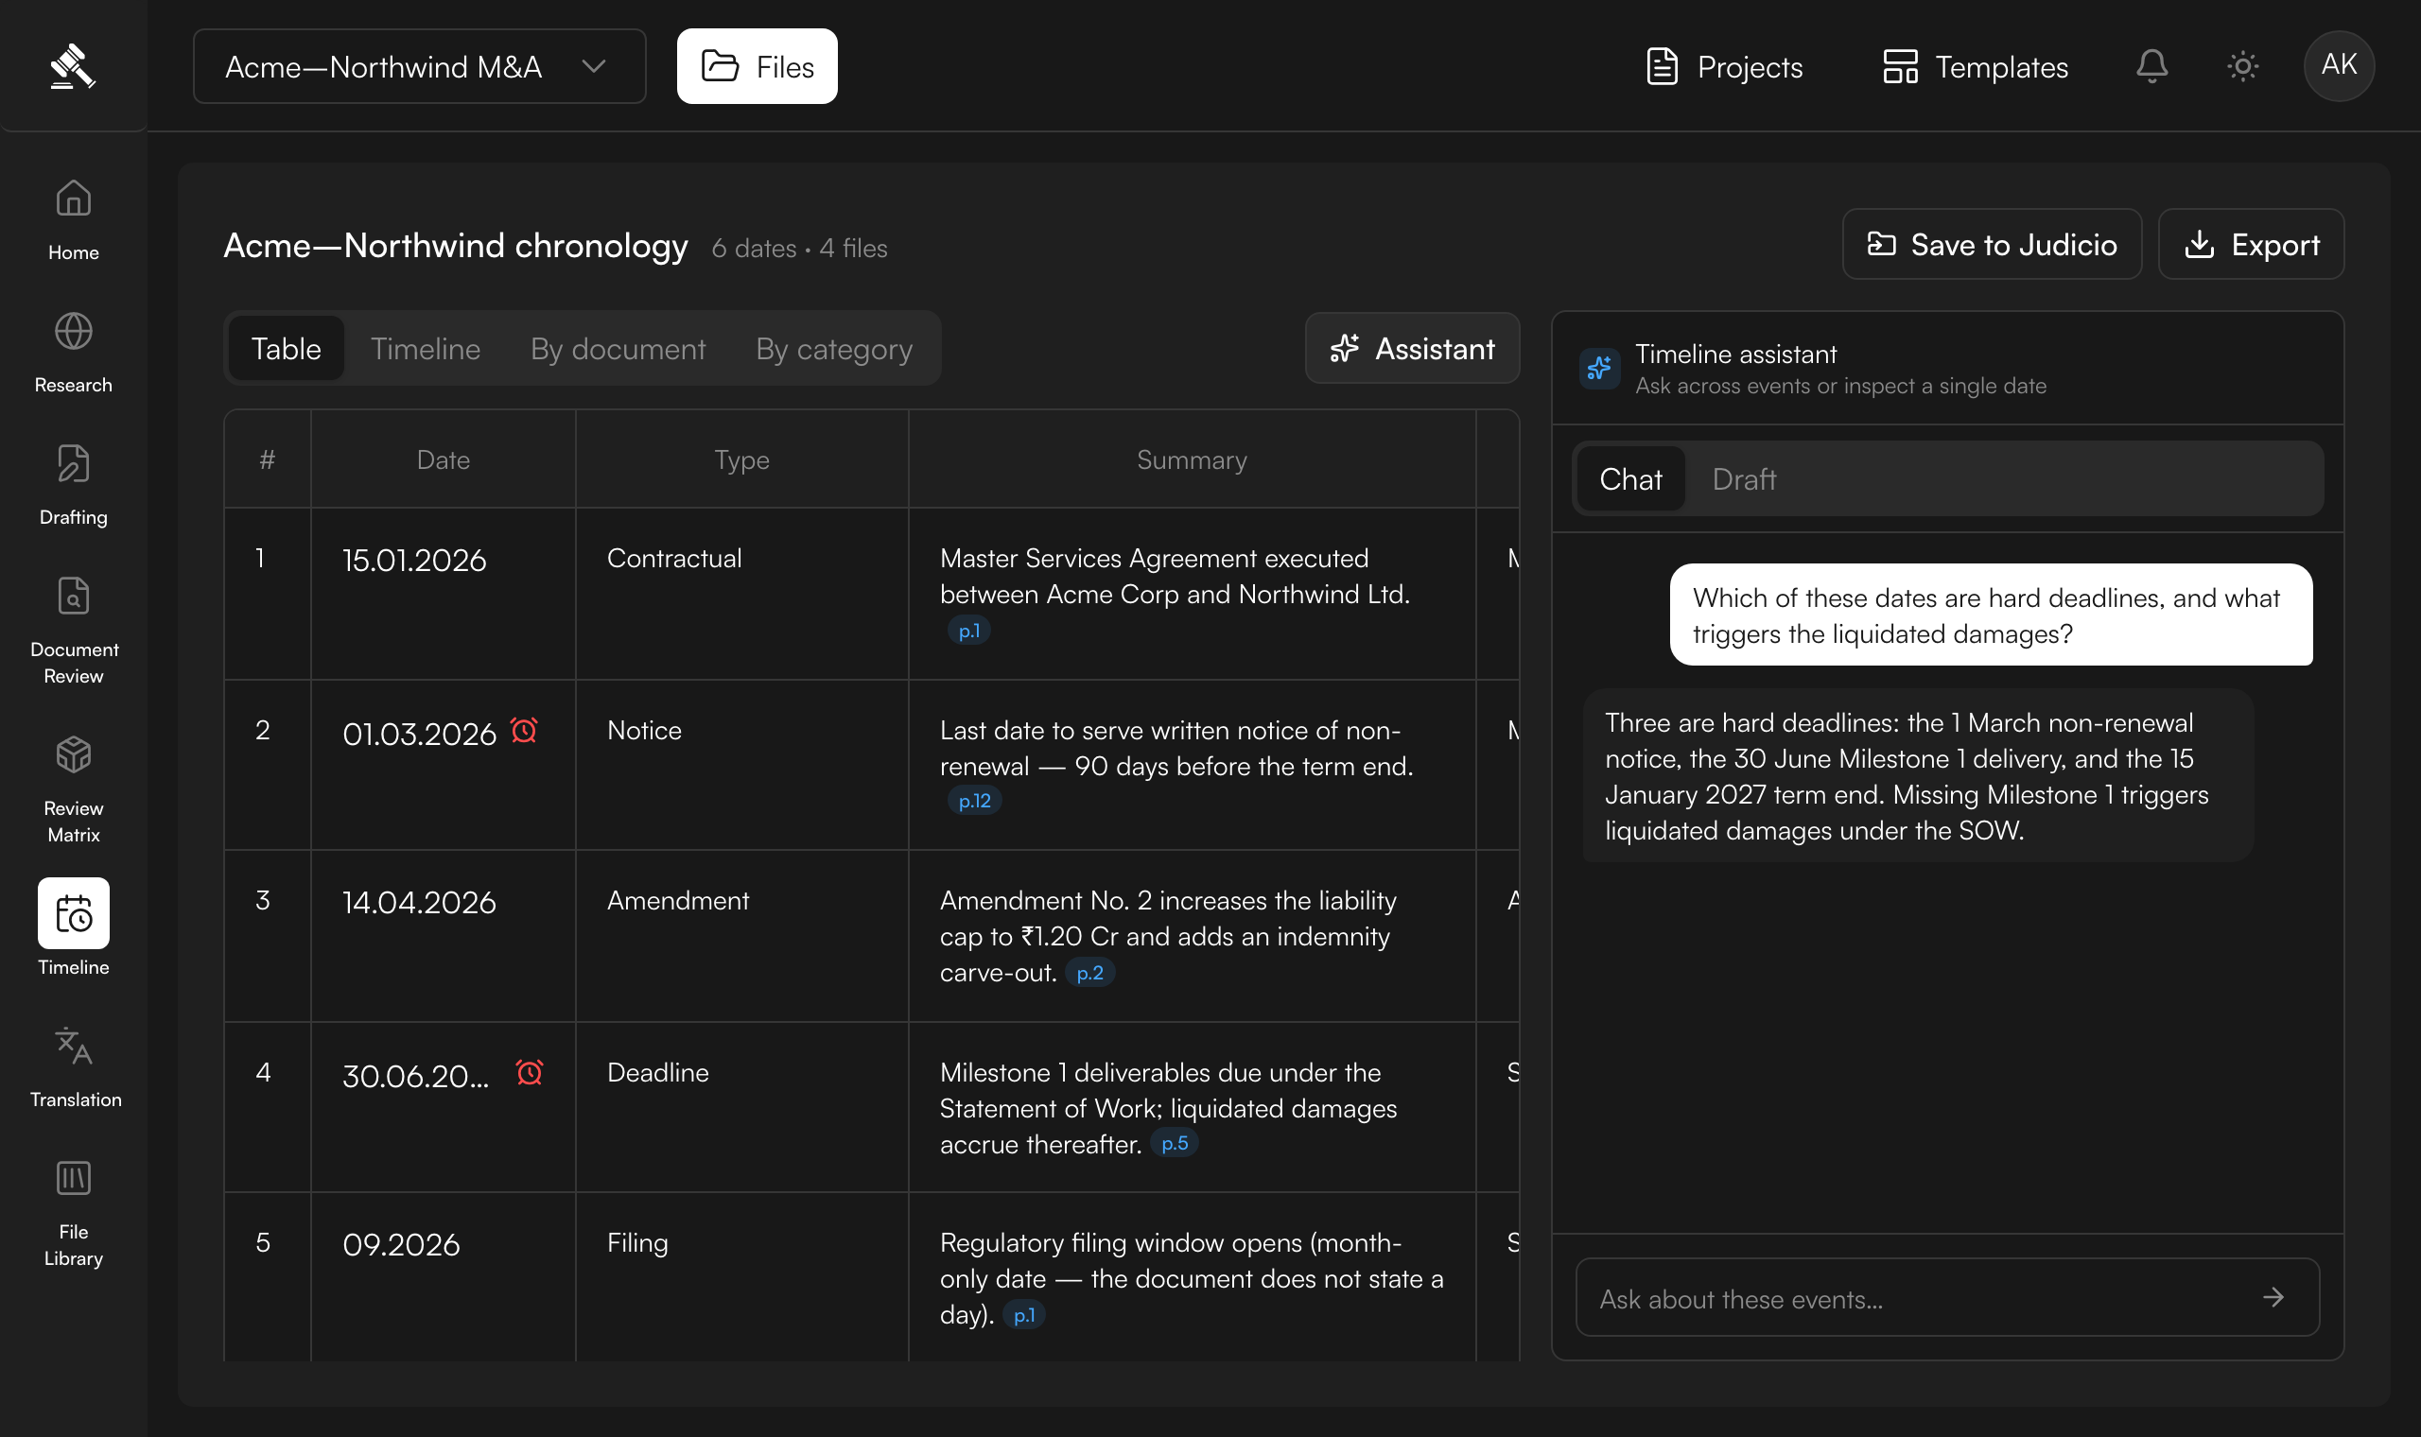Screen dimensions: 2421x1437
Task: Switch to the By category tab
Action: 834,348
